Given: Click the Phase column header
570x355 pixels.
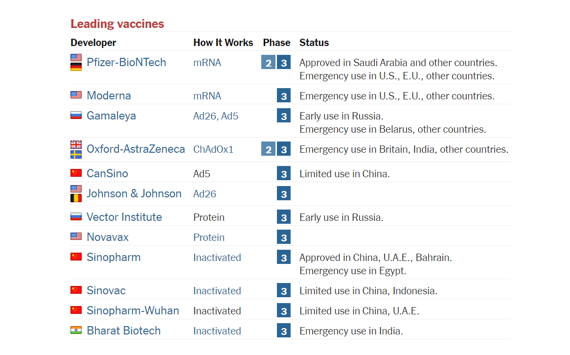Looking at the screenshot, I should pos(276,43).
